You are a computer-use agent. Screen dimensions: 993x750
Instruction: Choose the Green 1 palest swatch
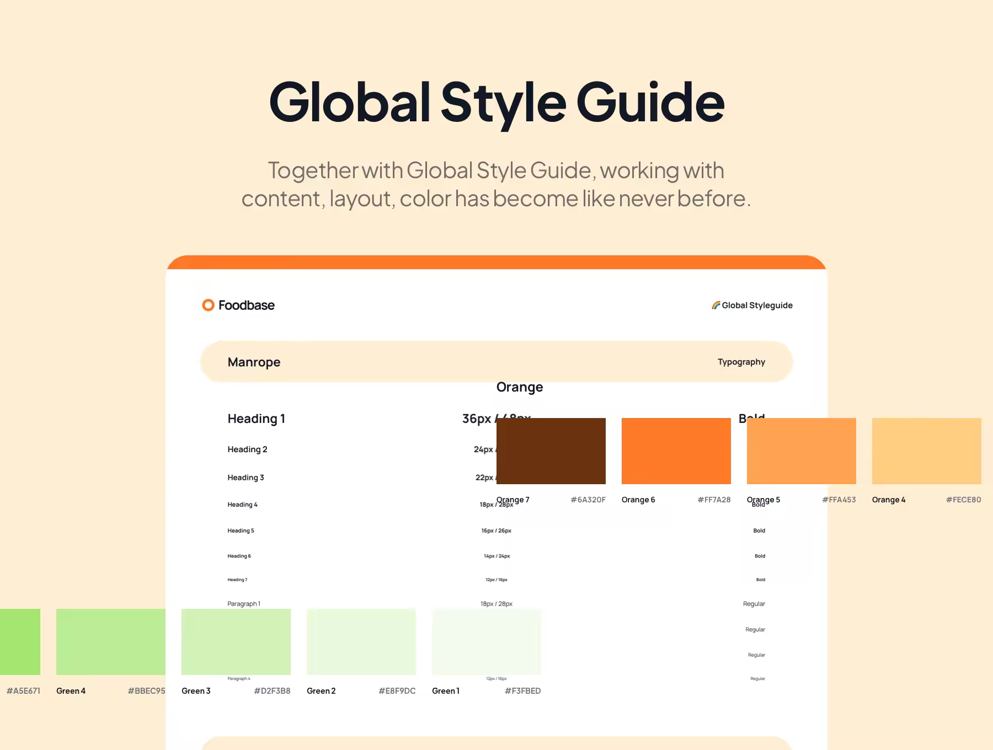pyautogui.click(x=487, y=642)
